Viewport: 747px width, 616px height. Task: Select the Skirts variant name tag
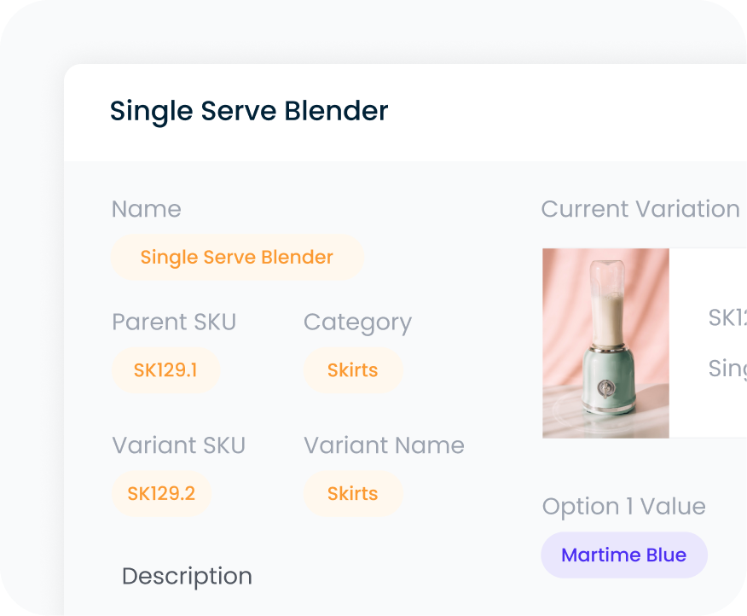tap(353, 493)
